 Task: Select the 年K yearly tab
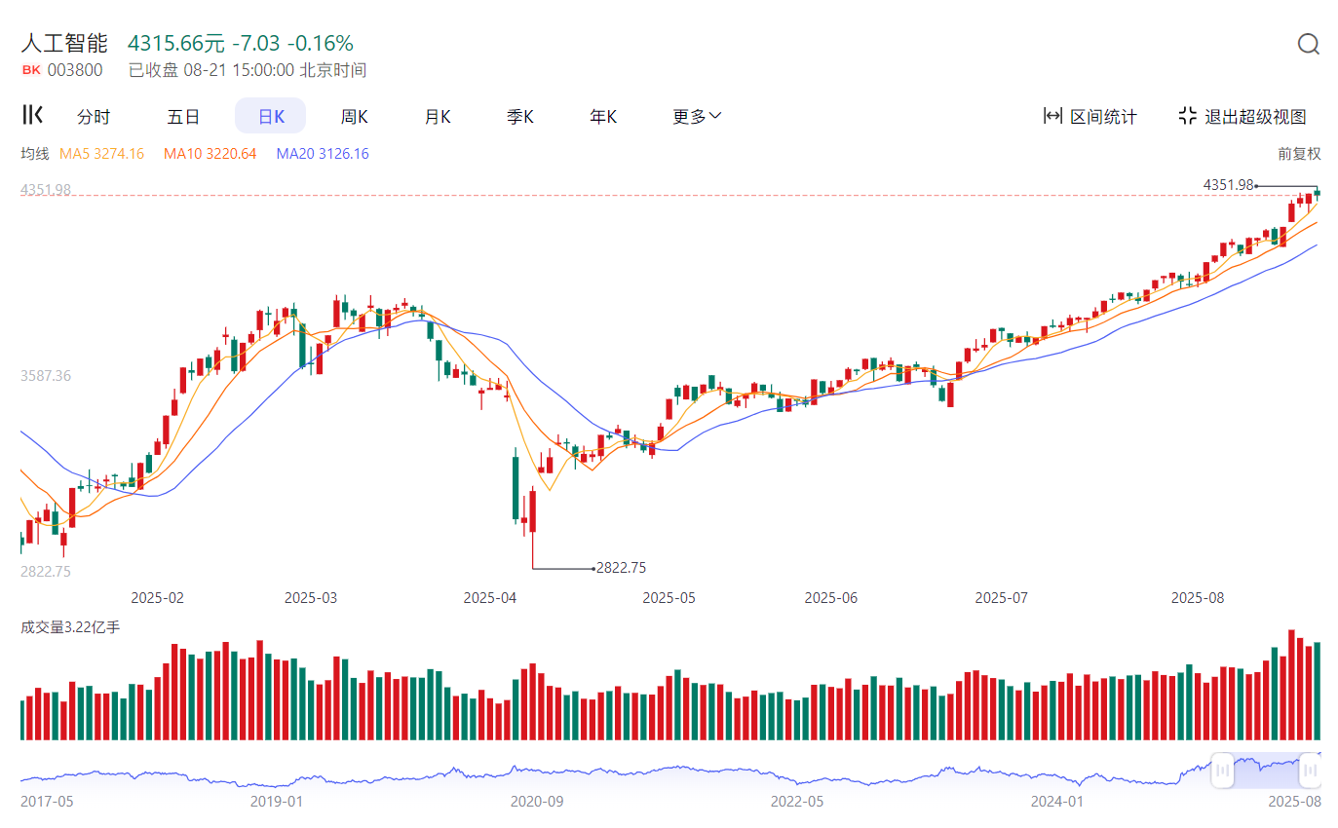point(603,117)
